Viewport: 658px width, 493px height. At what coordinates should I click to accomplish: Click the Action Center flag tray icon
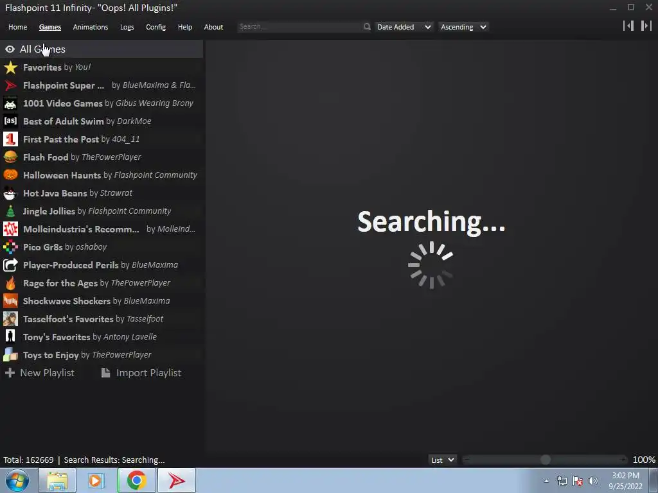578,481
